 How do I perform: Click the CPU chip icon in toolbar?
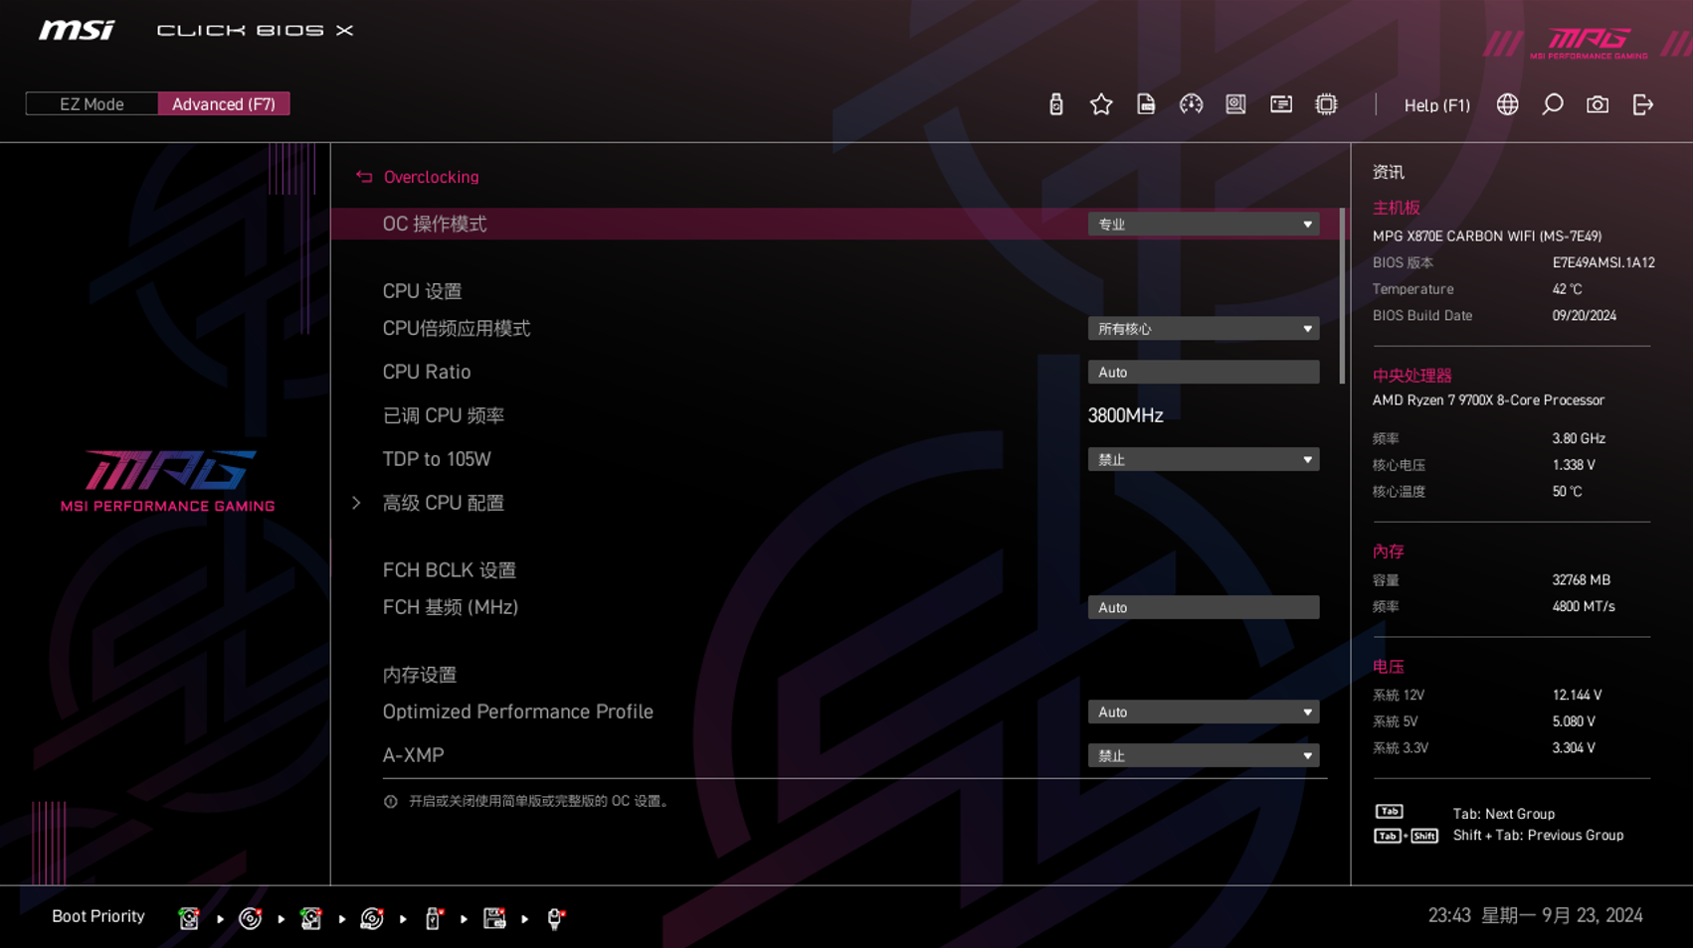pyautogui.click(x=1326, y=104)
